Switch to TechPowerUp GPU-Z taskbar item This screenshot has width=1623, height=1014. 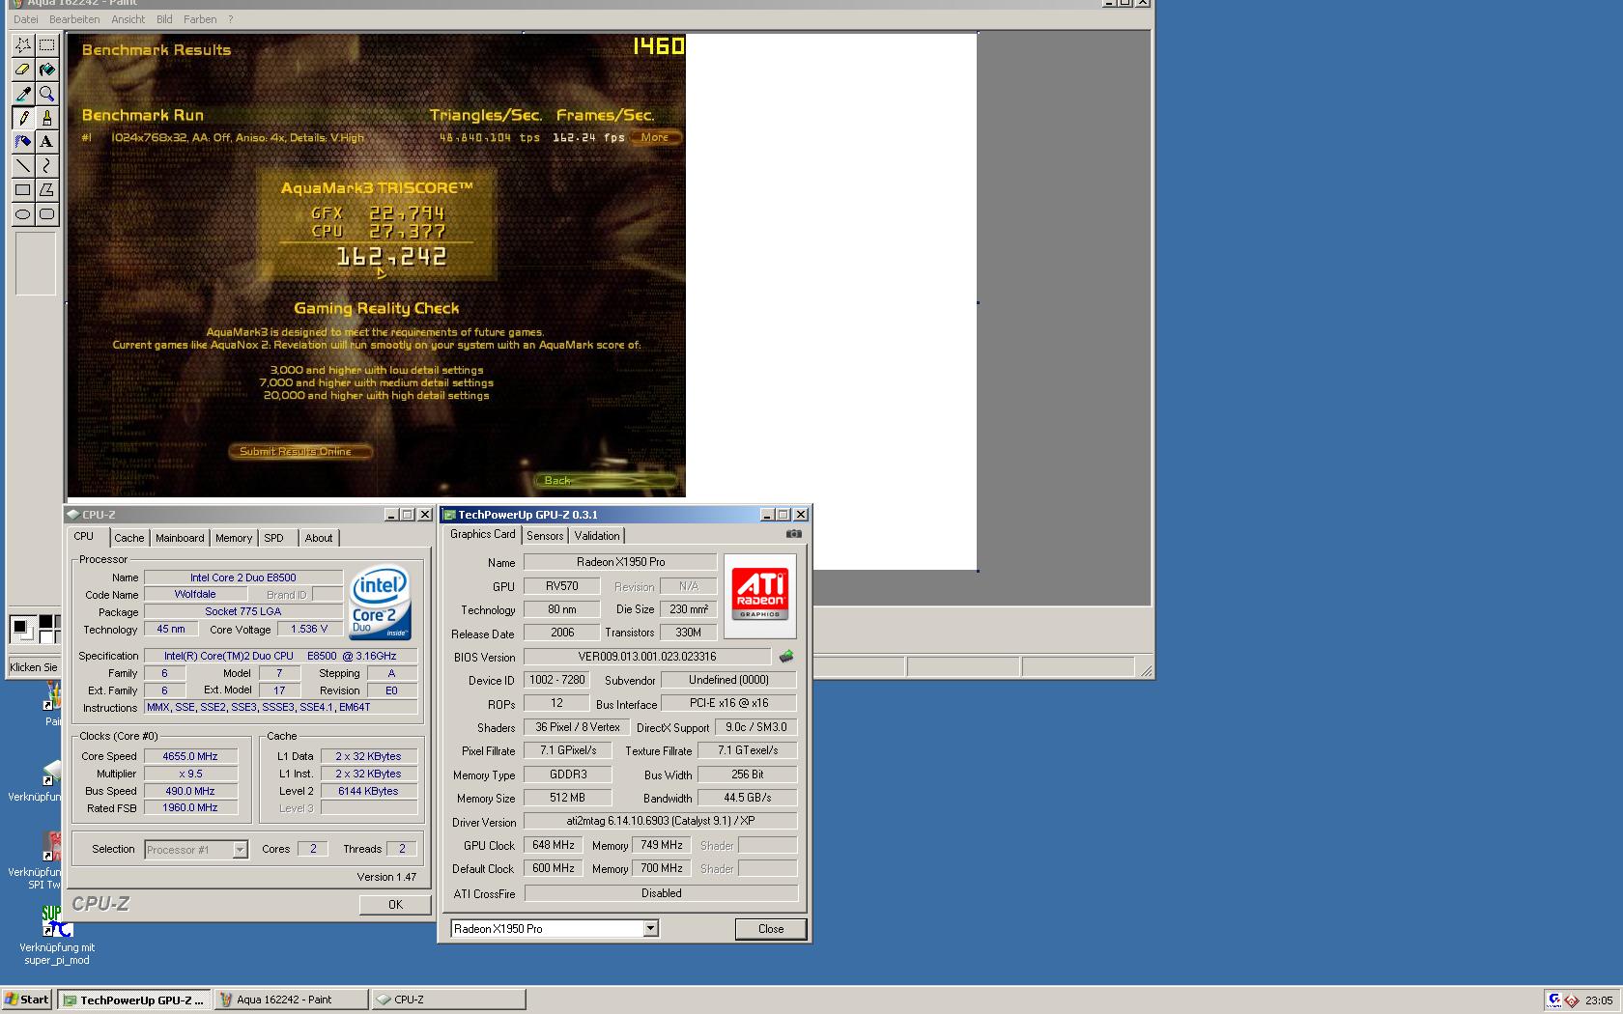[x=133, y=1000]
